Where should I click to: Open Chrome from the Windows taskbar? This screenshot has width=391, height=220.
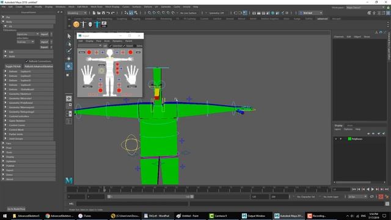click(x=60, y=216)
